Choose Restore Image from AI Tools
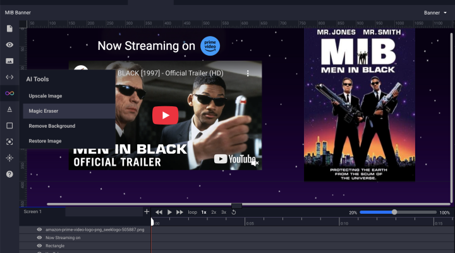Image resolution: width=455 pixels, height=253 pixels. tap(69, 141)
